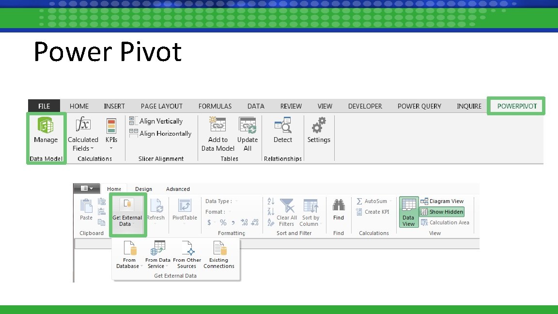Open Existing Connections
Screen dimensions: 558x314
[219, 254]
